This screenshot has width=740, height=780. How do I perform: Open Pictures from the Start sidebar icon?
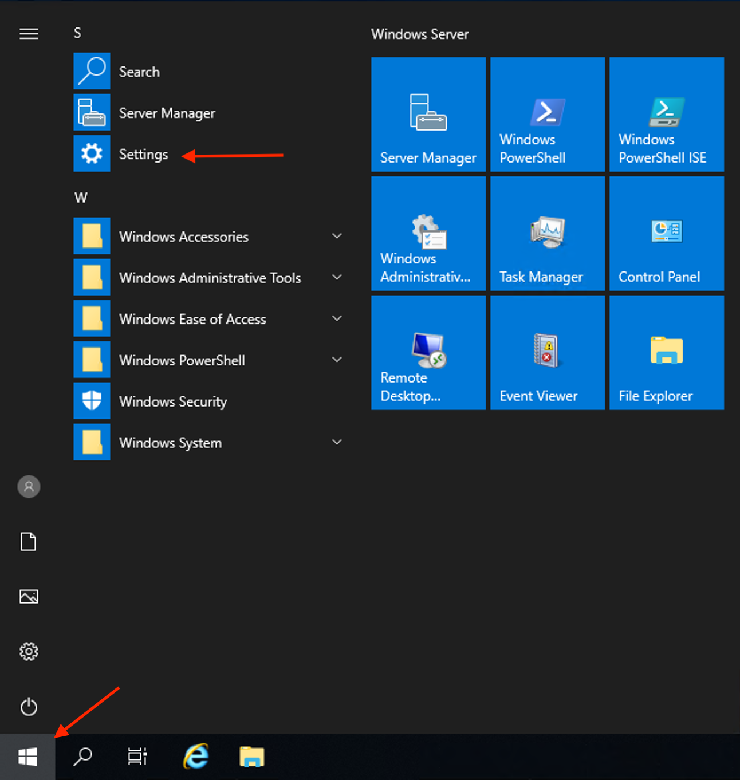click(29, 597)
